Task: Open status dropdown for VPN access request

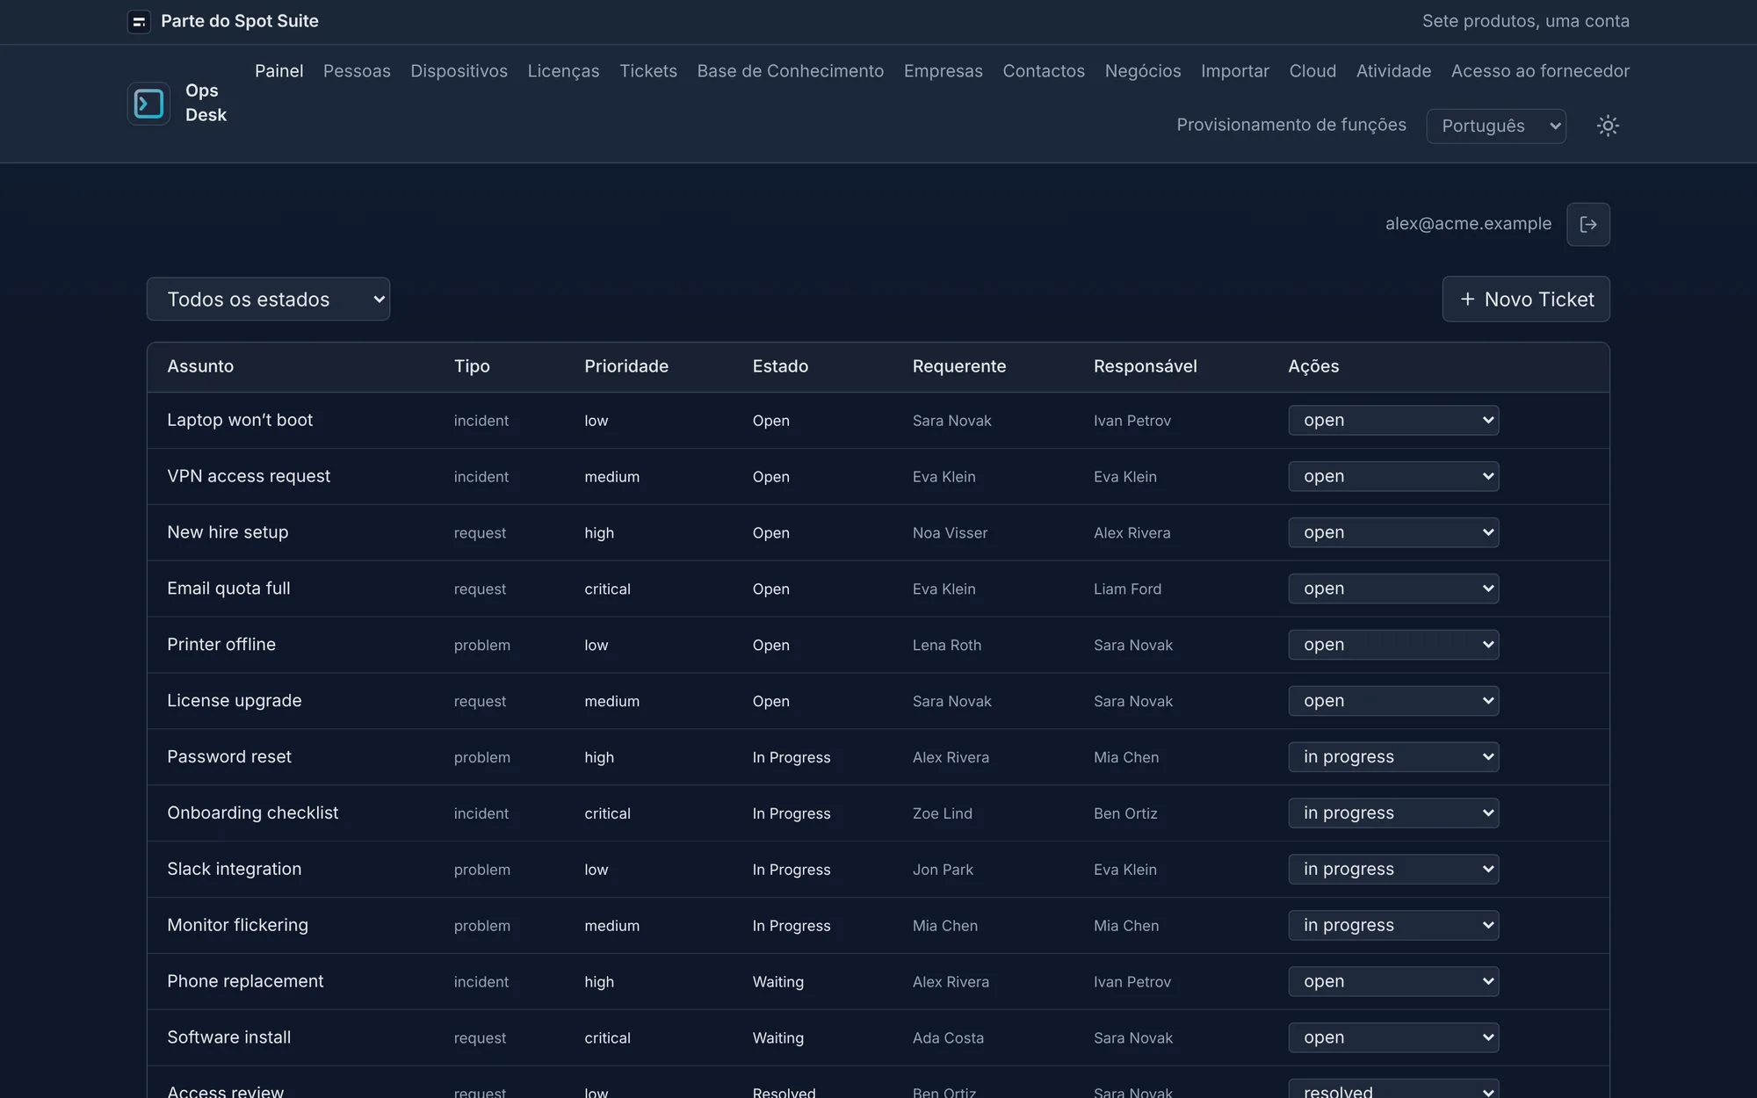Action: (x=1393, y=476)
